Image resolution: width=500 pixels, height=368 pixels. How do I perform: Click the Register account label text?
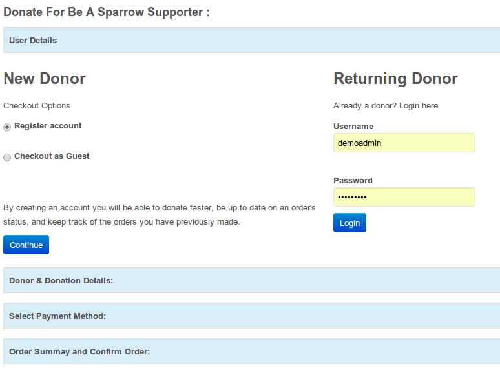[48, 126]
